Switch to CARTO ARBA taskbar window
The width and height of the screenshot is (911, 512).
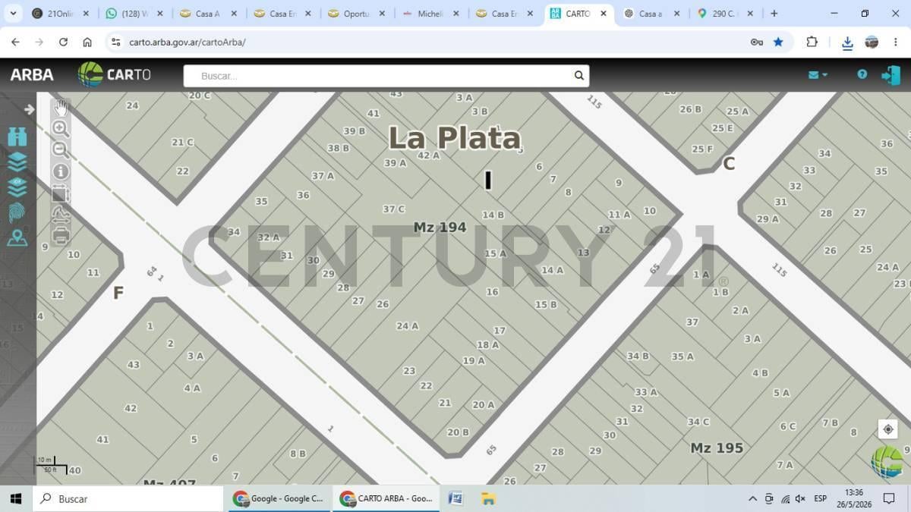(385, 498)
